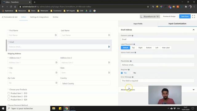197x111 pixels.
Task: Choose Hide Label placement option
Action: 166,48
